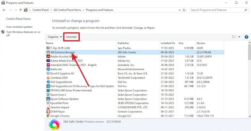Click the Igor Pavlov publisher cell
The image size is (251, 131).
pyautogui.click(x=124, y=48)
